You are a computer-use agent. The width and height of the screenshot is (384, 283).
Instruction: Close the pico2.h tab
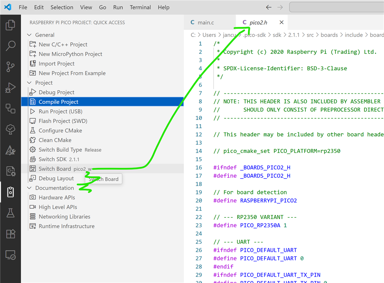click(281, 22)
